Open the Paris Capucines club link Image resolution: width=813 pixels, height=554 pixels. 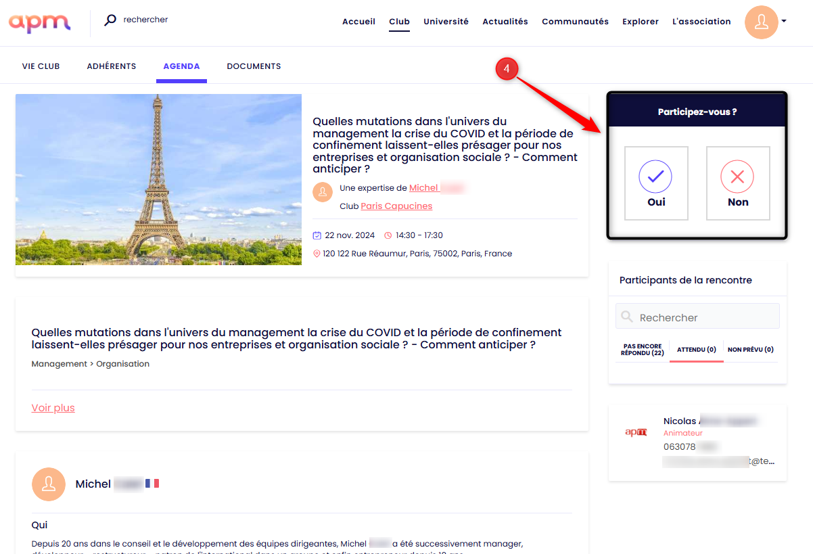click(396, 206)
